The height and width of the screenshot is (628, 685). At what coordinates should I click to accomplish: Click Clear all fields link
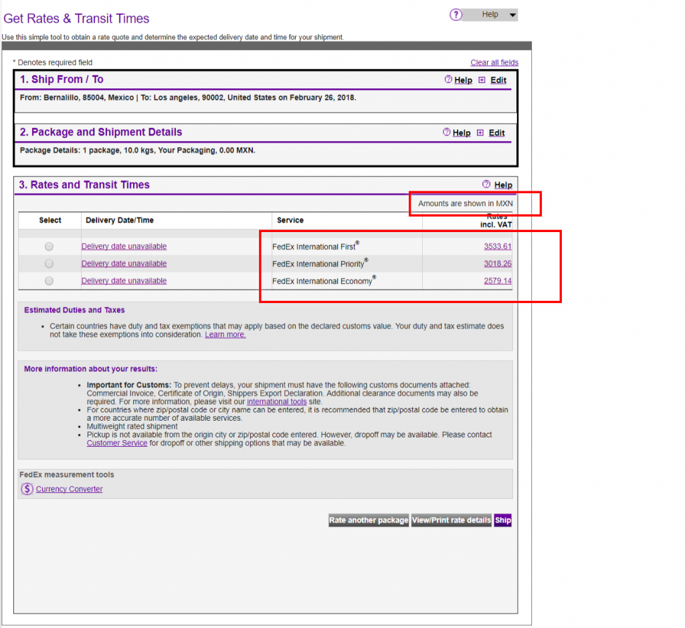point(494,62)
